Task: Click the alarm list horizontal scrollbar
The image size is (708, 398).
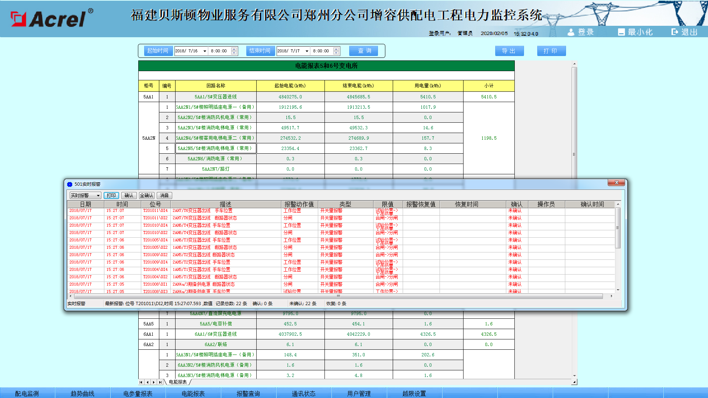Action: click(x=338, y=296)
